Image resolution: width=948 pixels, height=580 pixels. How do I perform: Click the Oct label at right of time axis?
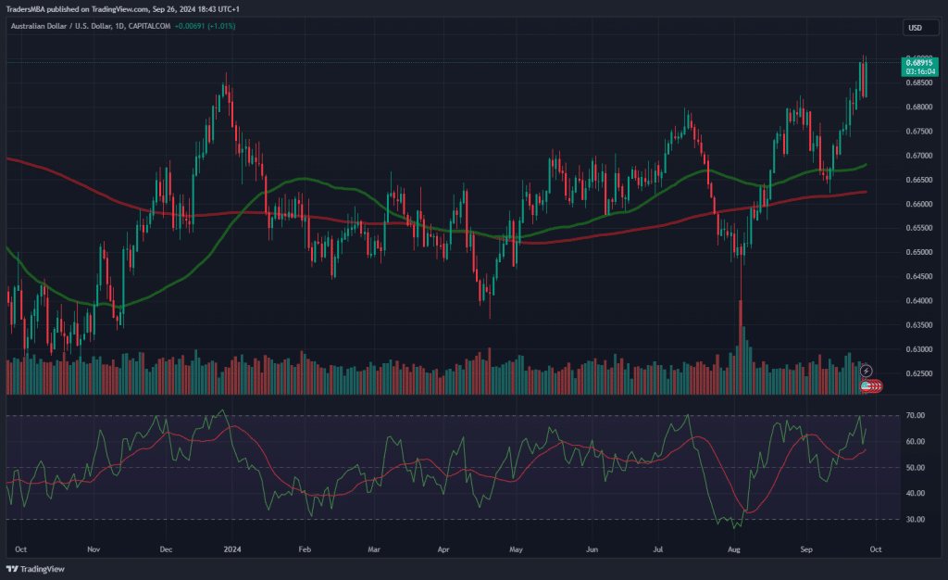click(x=876, y=549)
